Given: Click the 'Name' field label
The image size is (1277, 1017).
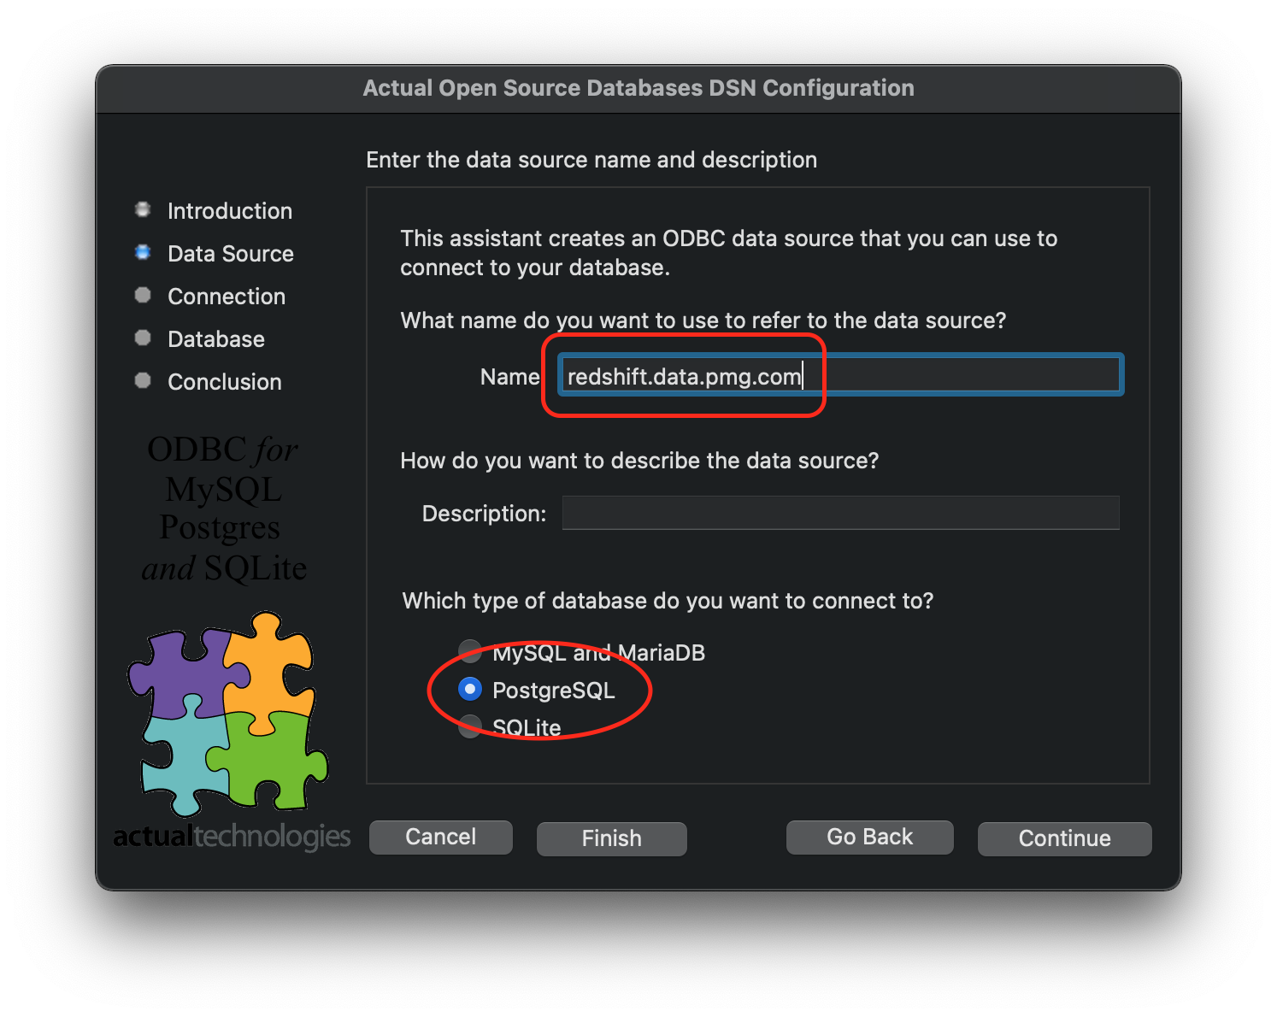Looking at the screenshot, I should 510,377.
